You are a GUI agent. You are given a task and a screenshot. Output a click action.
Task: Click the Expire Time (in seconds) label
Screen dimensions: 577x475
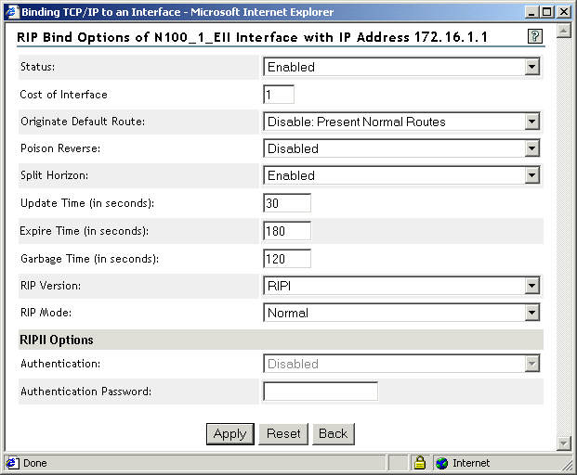pos(85,231)
